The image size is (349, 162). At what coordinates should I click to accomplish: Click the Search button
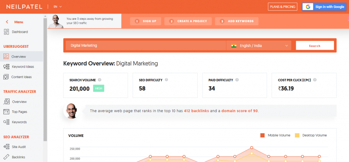315,45
